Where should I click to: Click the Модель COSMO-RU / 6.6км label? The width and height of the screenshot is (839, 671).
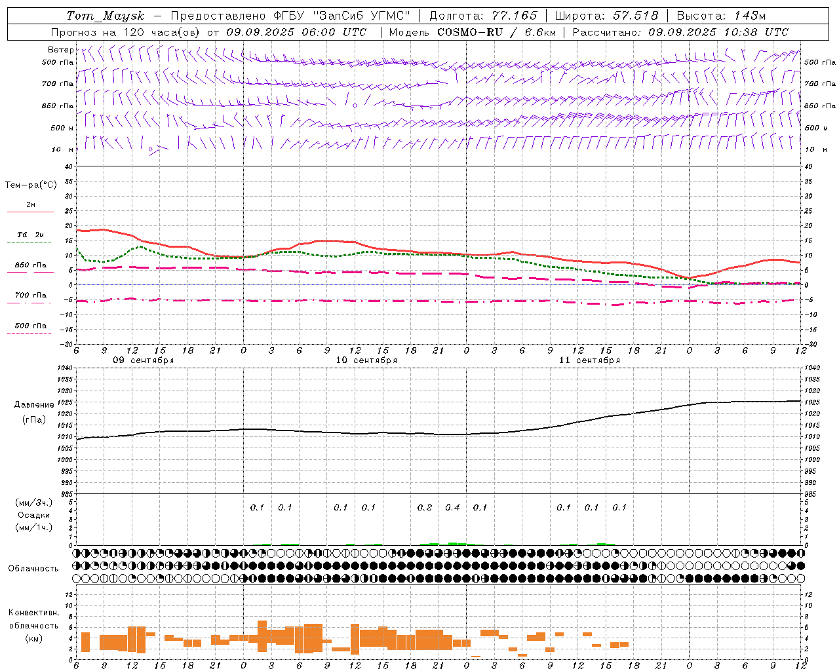pos(472,32)
